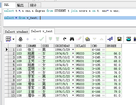Open birthday dropdown in row 10
The height and width of the screenshot is (105, 136).
(73, 84)
